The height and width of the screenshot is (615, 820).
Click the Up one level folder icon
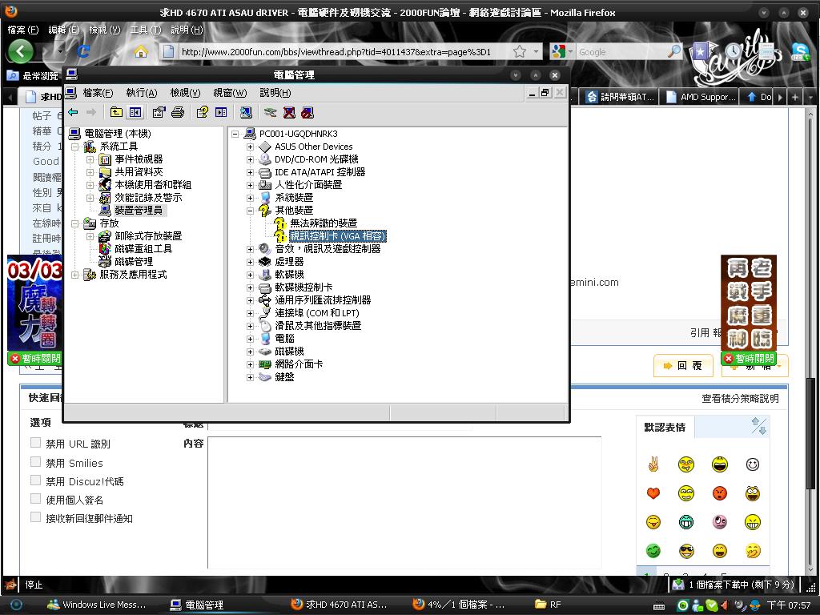click(x=117, y=113)
